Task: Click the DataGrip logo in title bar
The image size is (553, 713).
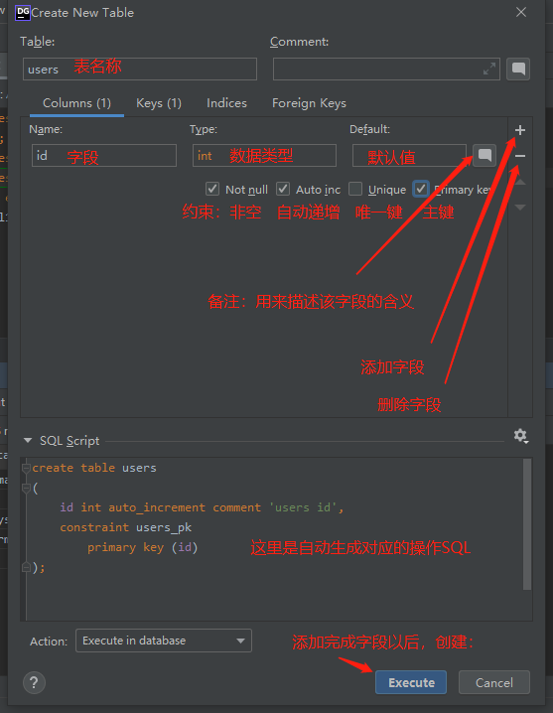Action: point(22,12)
